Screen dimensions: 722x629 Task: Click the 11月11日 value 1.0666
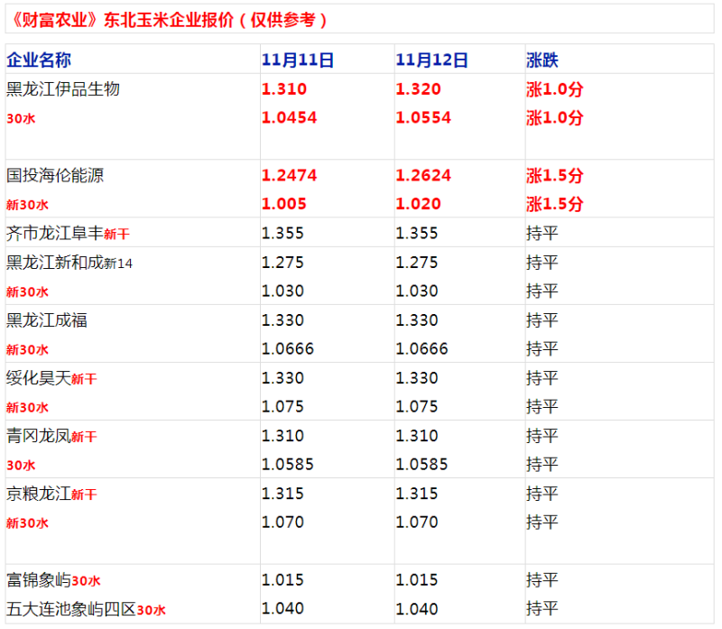(288, 349)
